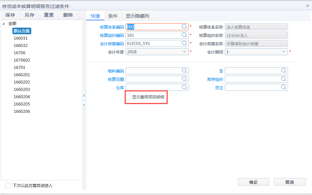Click 保存 in the scheme toolbar
The width and height of the screenshot is (312, 195).
coord(10,15)
